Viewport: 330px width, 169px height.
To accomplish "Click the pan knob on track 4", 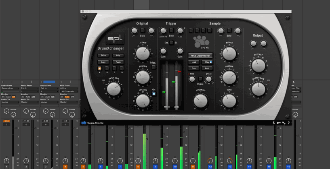I will click(65, 161).
